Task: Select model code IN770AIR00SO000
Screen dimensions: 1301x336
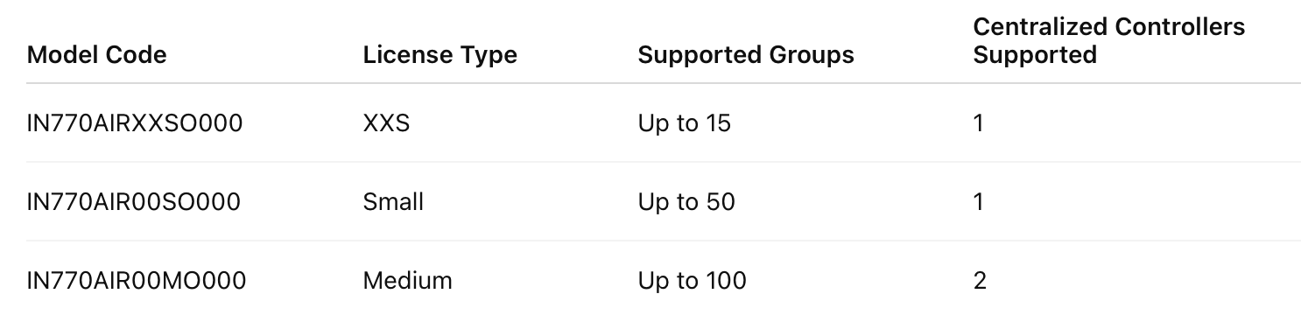Action: 134,202
